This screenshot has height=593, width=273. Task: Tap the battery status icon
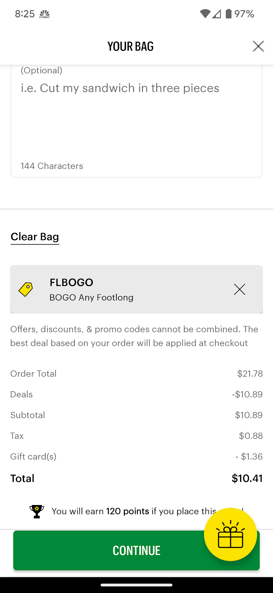coord(228,14)
